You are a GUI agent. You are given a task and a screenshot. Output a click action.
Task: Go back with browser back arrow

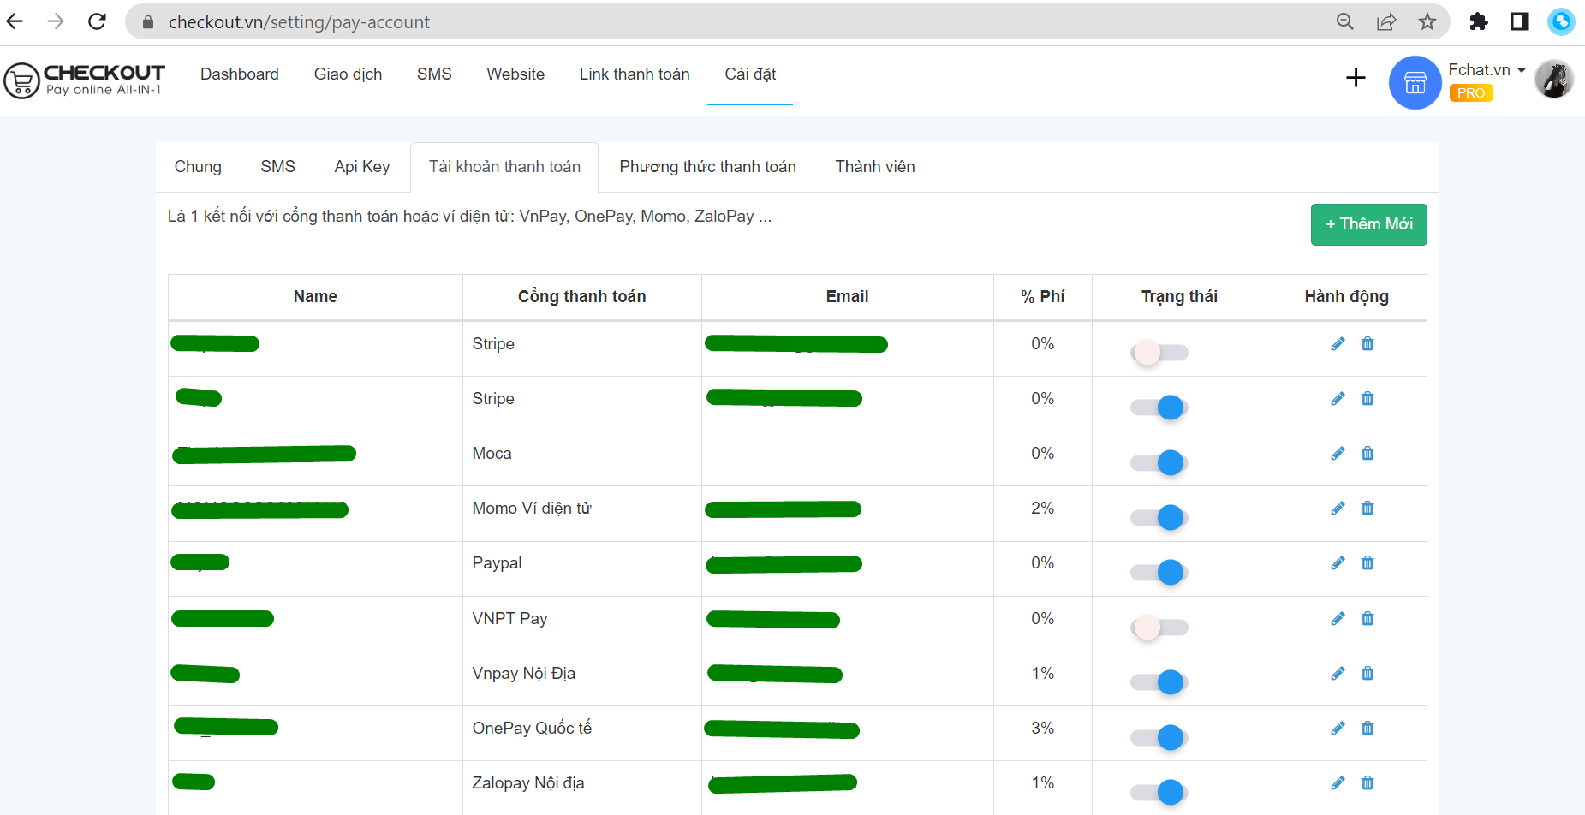click(x=15, y=21)
